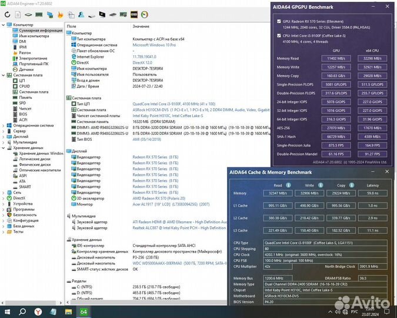This screenshot has height=318, width=397.
Task: Switch input language РУС in tray
Action: pyautogui.click(x=354, y=312)
